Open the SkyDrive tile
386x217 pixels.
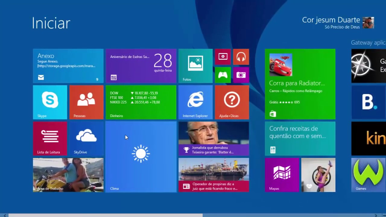point(86,139)
